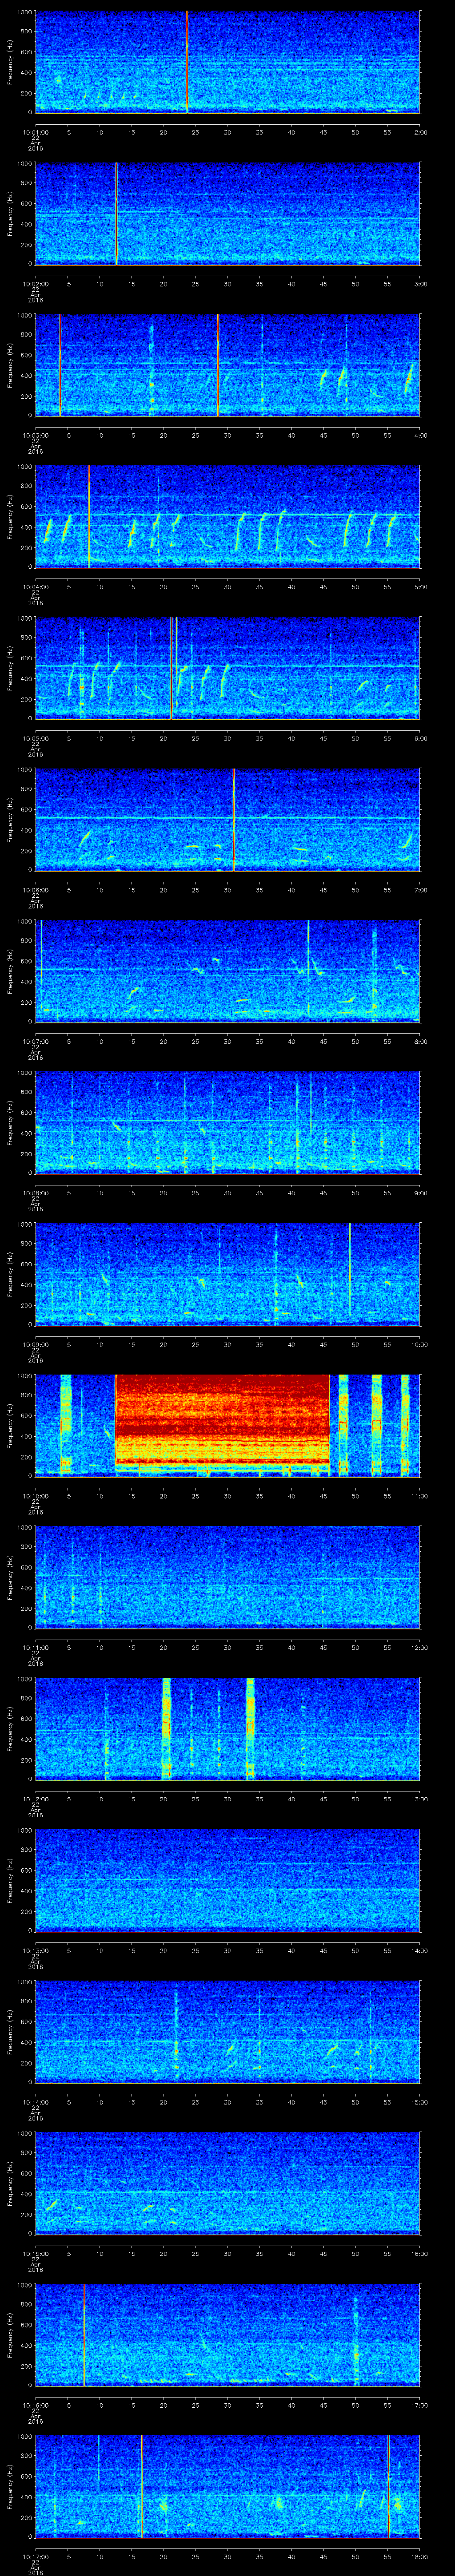Select the red line near 28 s in the 10:03:00 panel
Image resolution: width=455 pixels, height=2576 pixels.
click(x=218, y=365)
